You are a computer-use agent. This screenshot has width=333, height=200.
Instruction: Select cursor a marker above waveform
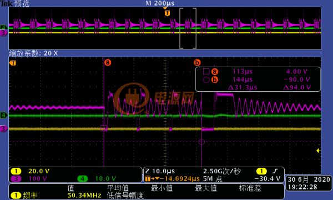coord(108,62)
